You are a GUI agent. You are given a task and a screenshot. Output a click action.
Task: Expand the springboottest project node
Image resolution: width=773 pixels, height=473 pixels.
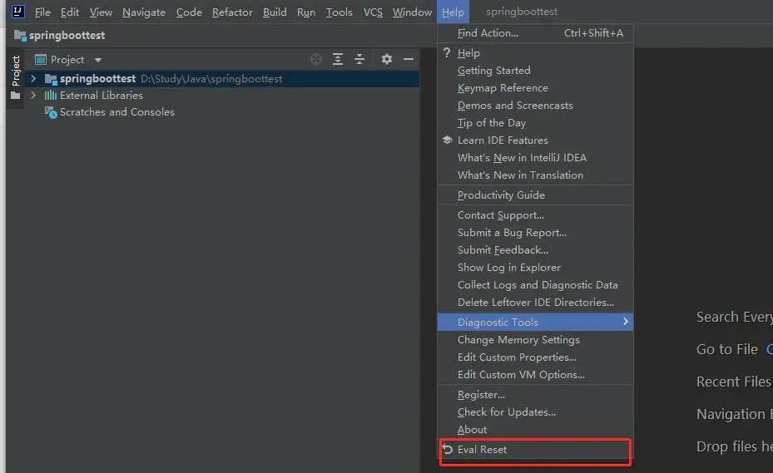pos(33,79)
